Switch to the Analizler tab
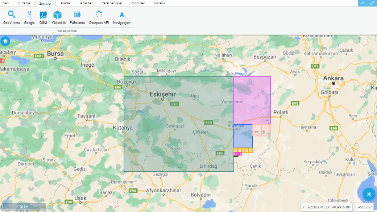The image size is (377, 212). pyautogui.click(x=87, y=3)
